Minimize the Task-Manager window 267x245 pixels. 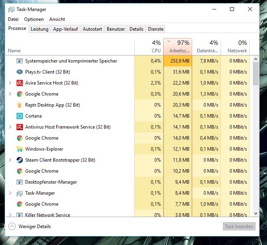tap(214, 9)
